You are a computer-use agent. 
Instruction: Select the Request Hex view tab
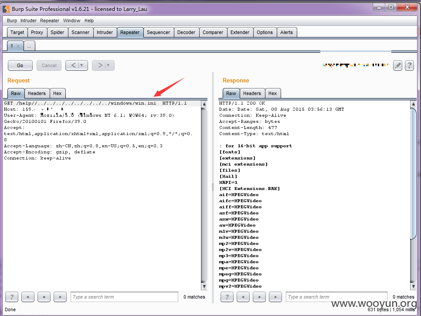click(x=57, y=93)
